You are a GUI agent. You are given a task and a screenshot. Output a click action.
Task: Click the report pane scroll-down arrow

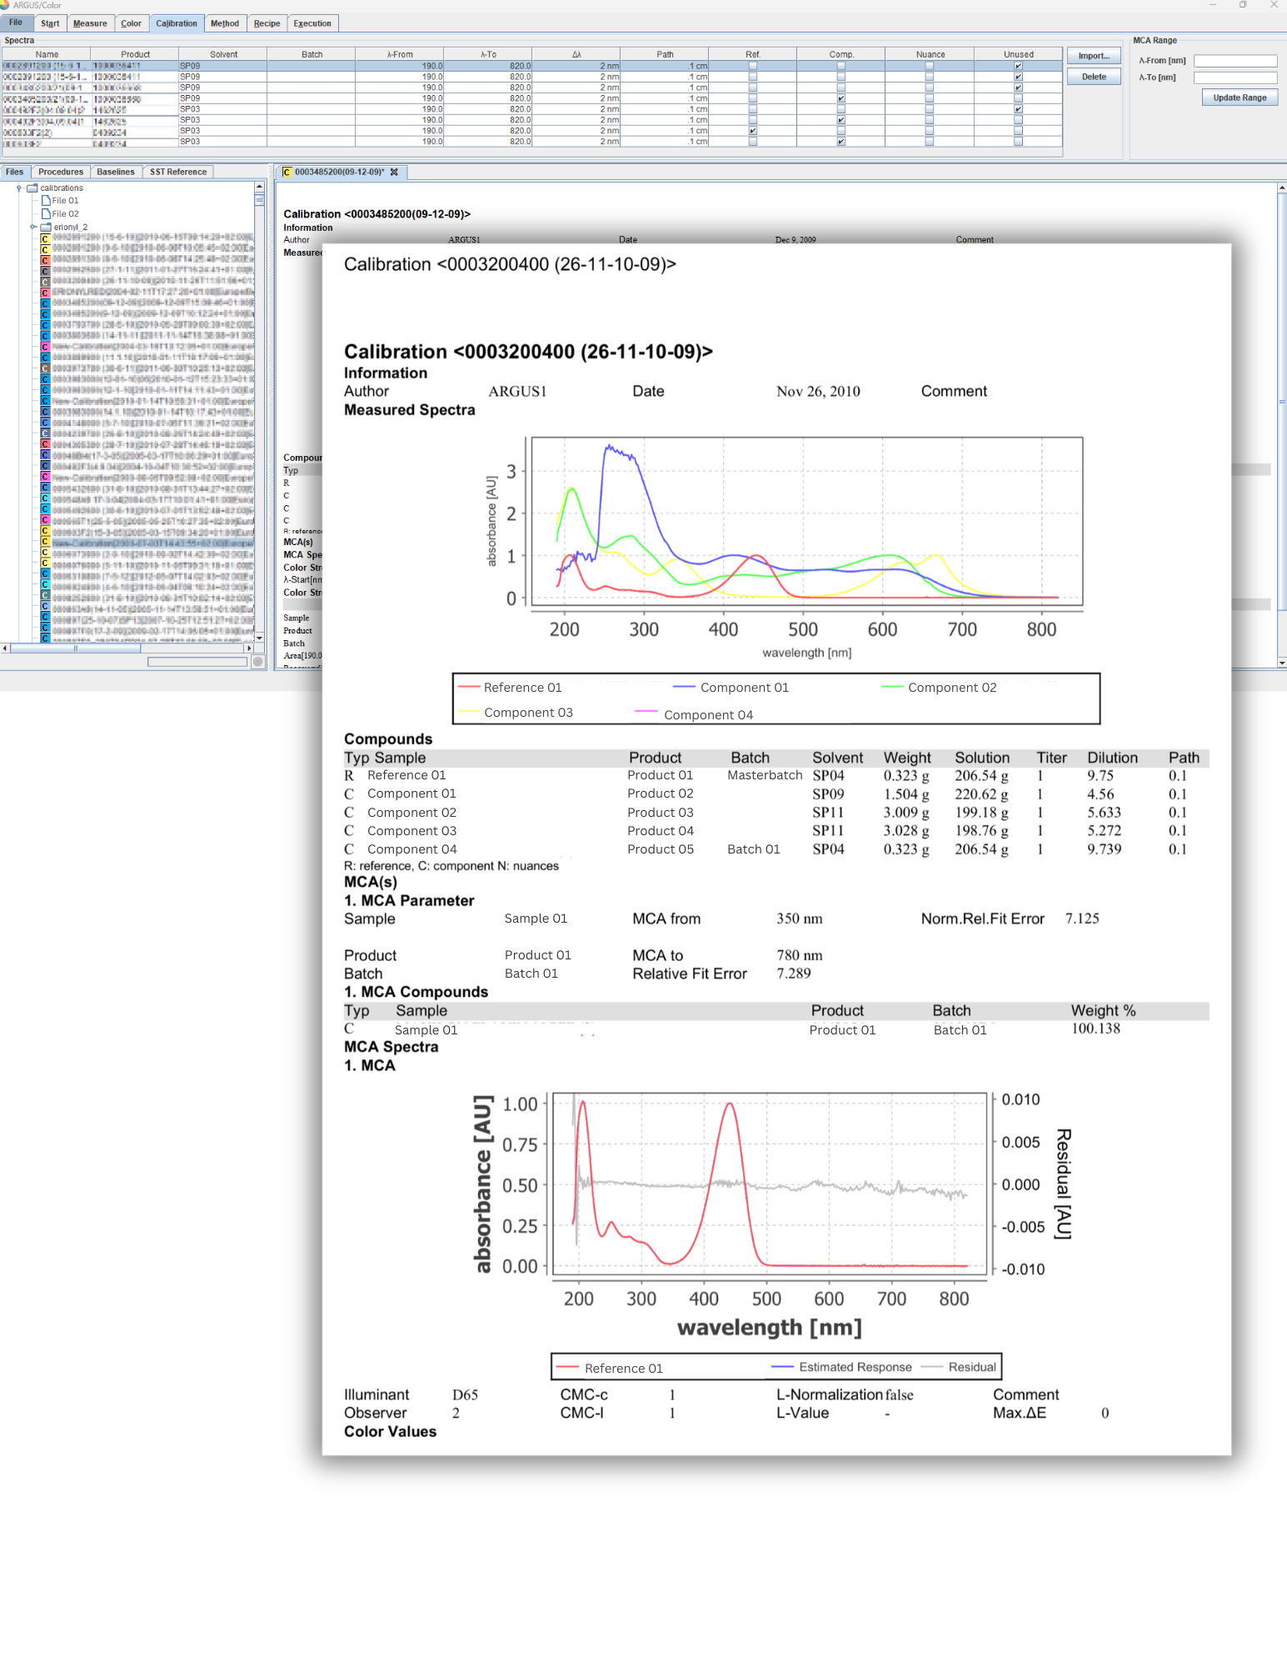[x=1282, y=663]
